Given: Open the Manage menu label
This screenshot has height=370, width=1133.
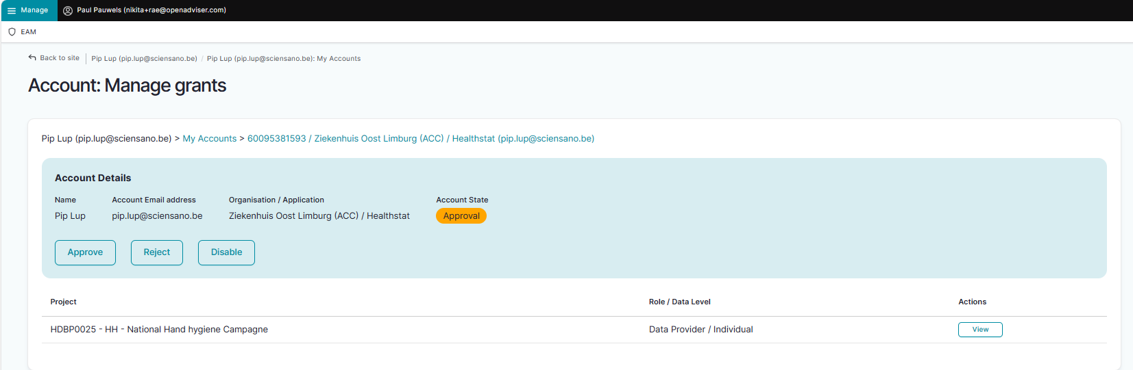Looking at the screenshot, I should [34, 10].
